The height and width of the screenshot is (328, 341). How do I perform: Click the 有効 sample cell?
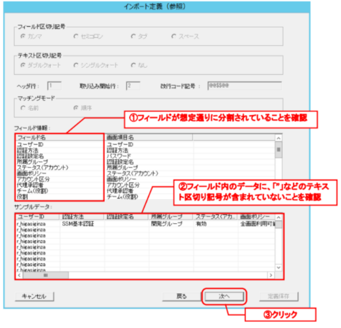pyautogui.click(x=201, y=224)
